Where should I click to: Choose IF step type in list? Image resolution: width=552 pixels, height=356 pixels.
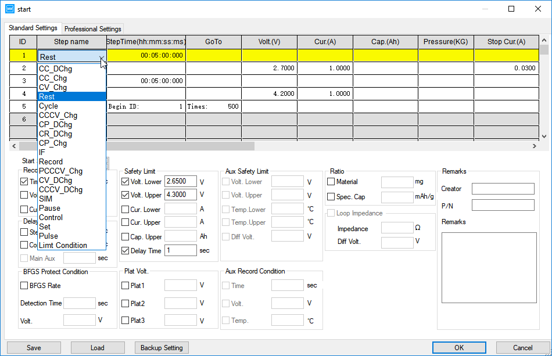tap(71, 152)
